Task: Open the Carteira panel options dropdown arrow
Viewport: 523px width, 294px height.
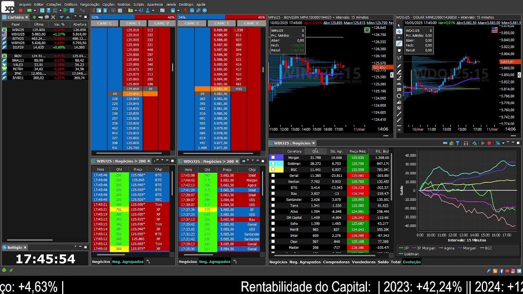Action: (x=75, y=16)
